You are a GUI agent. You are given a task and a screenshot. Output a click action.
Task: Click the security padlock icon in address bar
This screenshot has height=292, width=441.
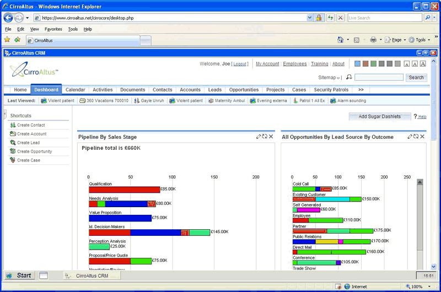click(319, 18)
